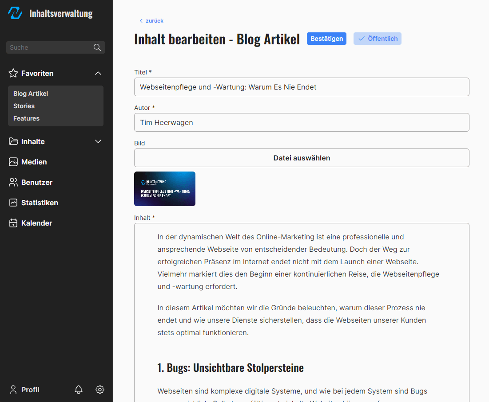489x402 pixels.
Task: Click the Kalender calendar icon
Action: click(13, 223)
